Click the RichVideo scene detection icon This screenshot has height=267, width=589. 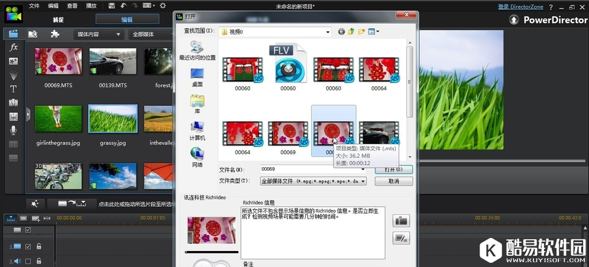tap(401, 221)
